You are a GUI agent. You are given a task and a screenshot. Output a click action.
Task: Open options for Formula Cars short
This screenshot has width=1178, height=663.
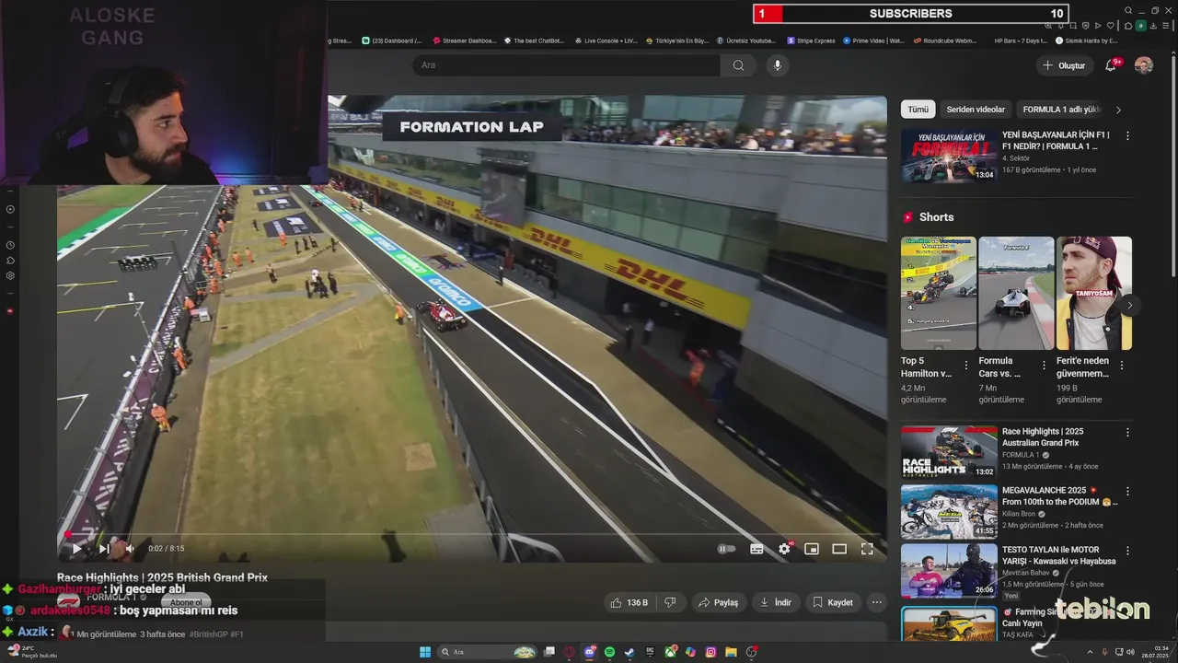point(1044,366)
